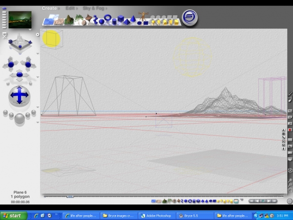Create a water plane
Image resolution: width=293 pixels, height=220 pixels.
click(48, 22)
